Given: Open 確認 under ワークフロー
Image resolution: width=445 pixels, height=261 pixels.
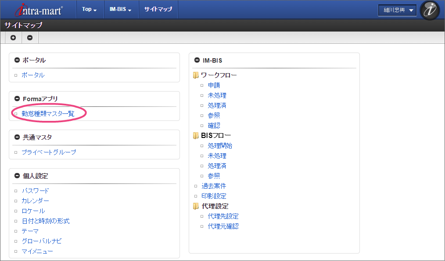Looking at the screenshot, I should pos(214,125).
